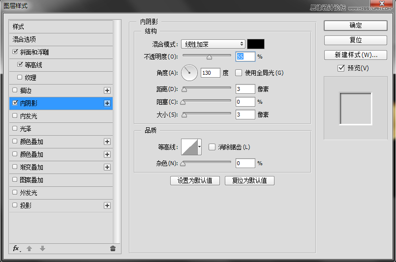Select the 斜面和浮雕 style row

pos(61,52)
